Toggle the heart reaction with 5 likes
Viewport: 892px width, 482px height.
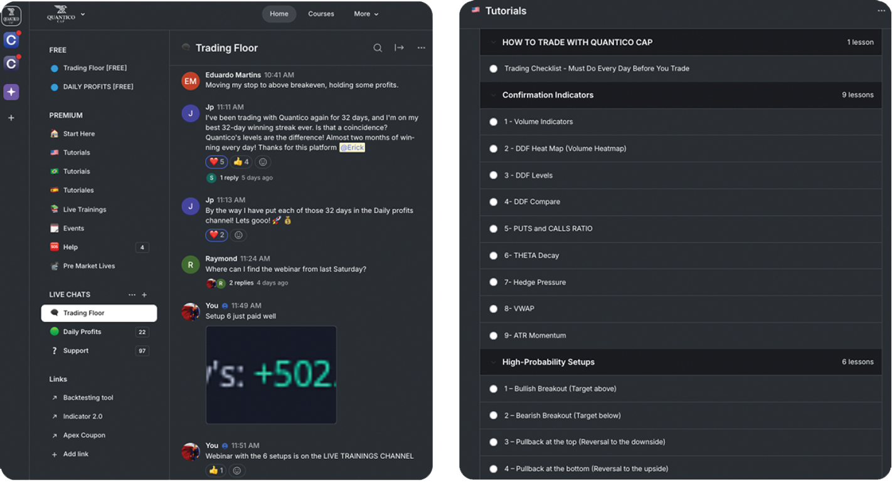click(x=216, y=162)
